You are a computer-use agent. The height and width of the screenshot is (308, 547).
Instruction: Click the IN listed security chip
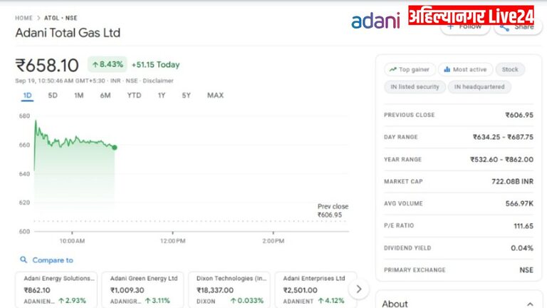414,87
